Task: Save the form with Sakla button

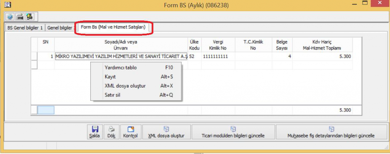Action: pos(95,132)
